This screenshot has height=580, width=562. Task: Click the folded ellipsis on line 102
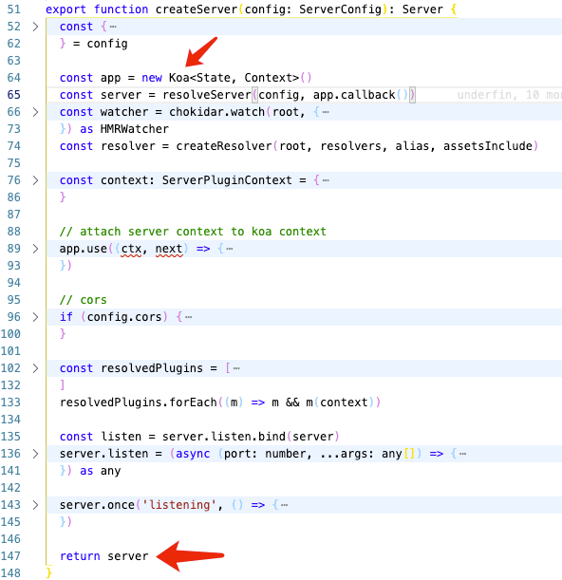click(x=236, y=368)
